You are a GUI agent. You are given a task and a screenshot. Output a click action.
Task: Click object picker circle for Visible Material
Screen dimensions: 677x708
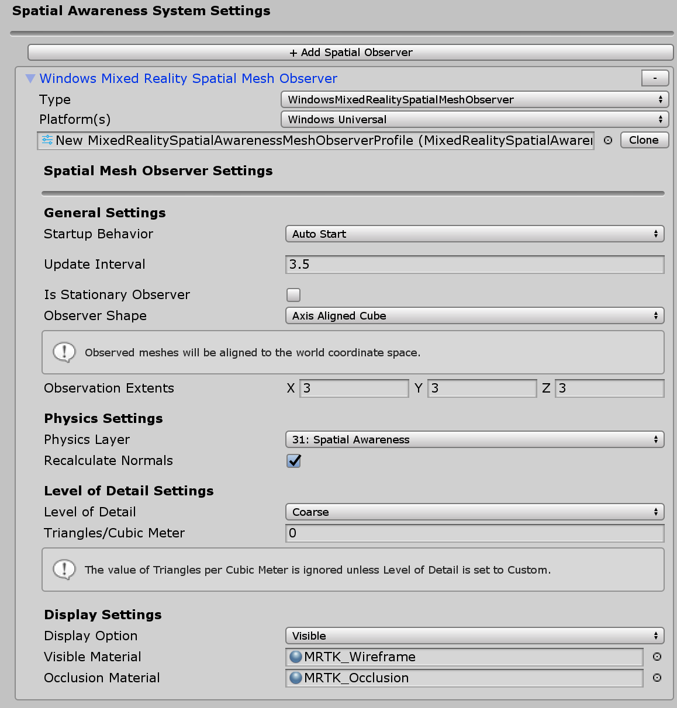pos(657,657)
